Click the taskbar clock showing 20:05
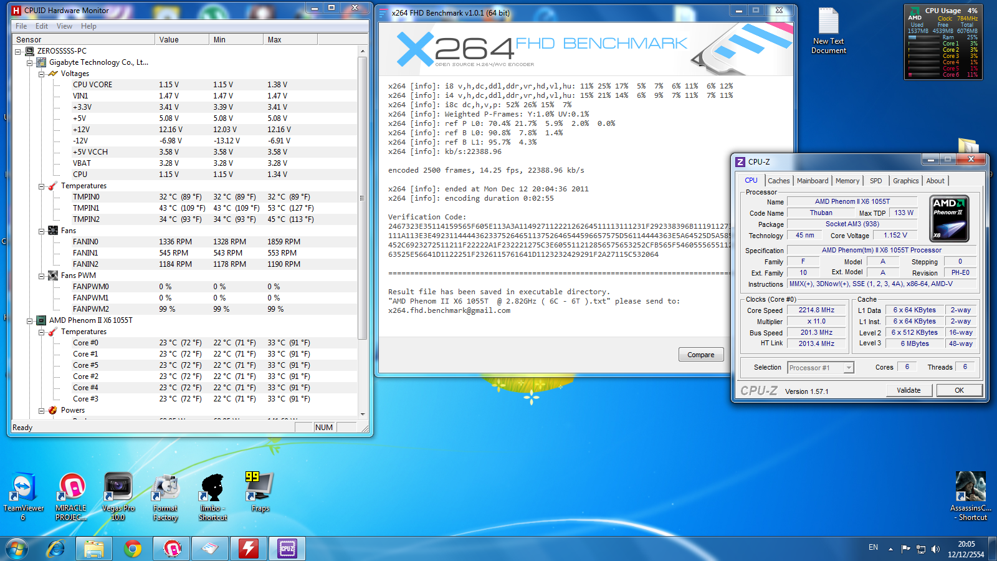This screenshot has height=561, width=997. pyautogui.click(x=966, y=549)
